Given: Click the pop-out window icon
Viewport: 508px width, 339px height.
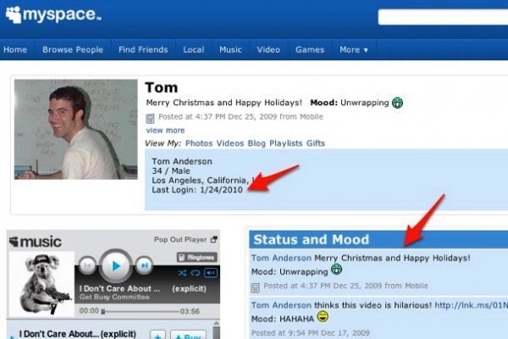Looking at the screenshot, I should (214, 240).
